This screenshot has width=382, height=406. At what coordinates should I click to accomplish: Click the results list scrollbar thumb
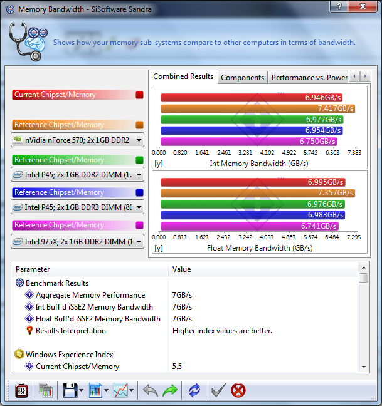[x=364, y=278]
